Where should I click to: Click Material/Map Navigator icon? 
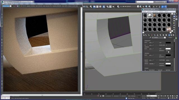(174, 32)
